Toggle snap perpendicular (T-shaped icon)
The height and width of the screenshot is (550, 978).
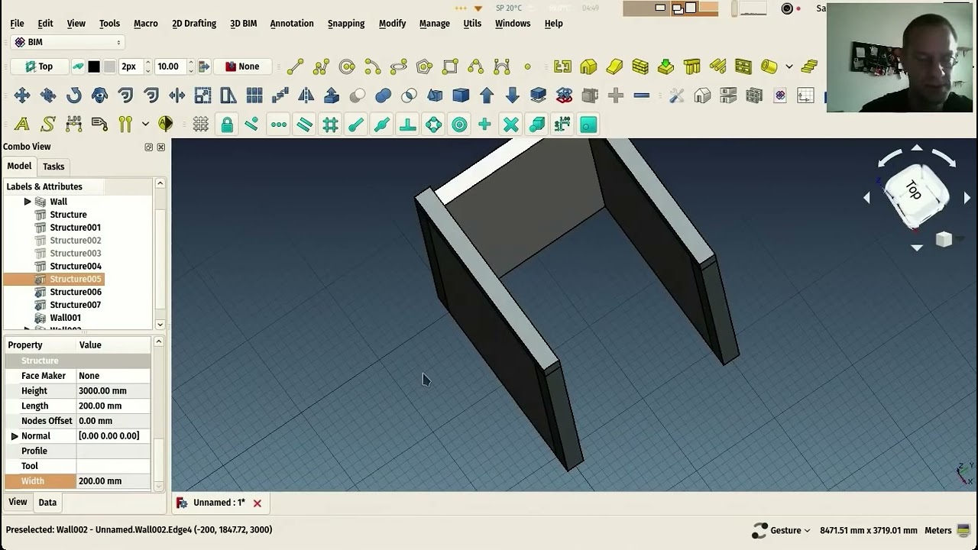(408, 125)
